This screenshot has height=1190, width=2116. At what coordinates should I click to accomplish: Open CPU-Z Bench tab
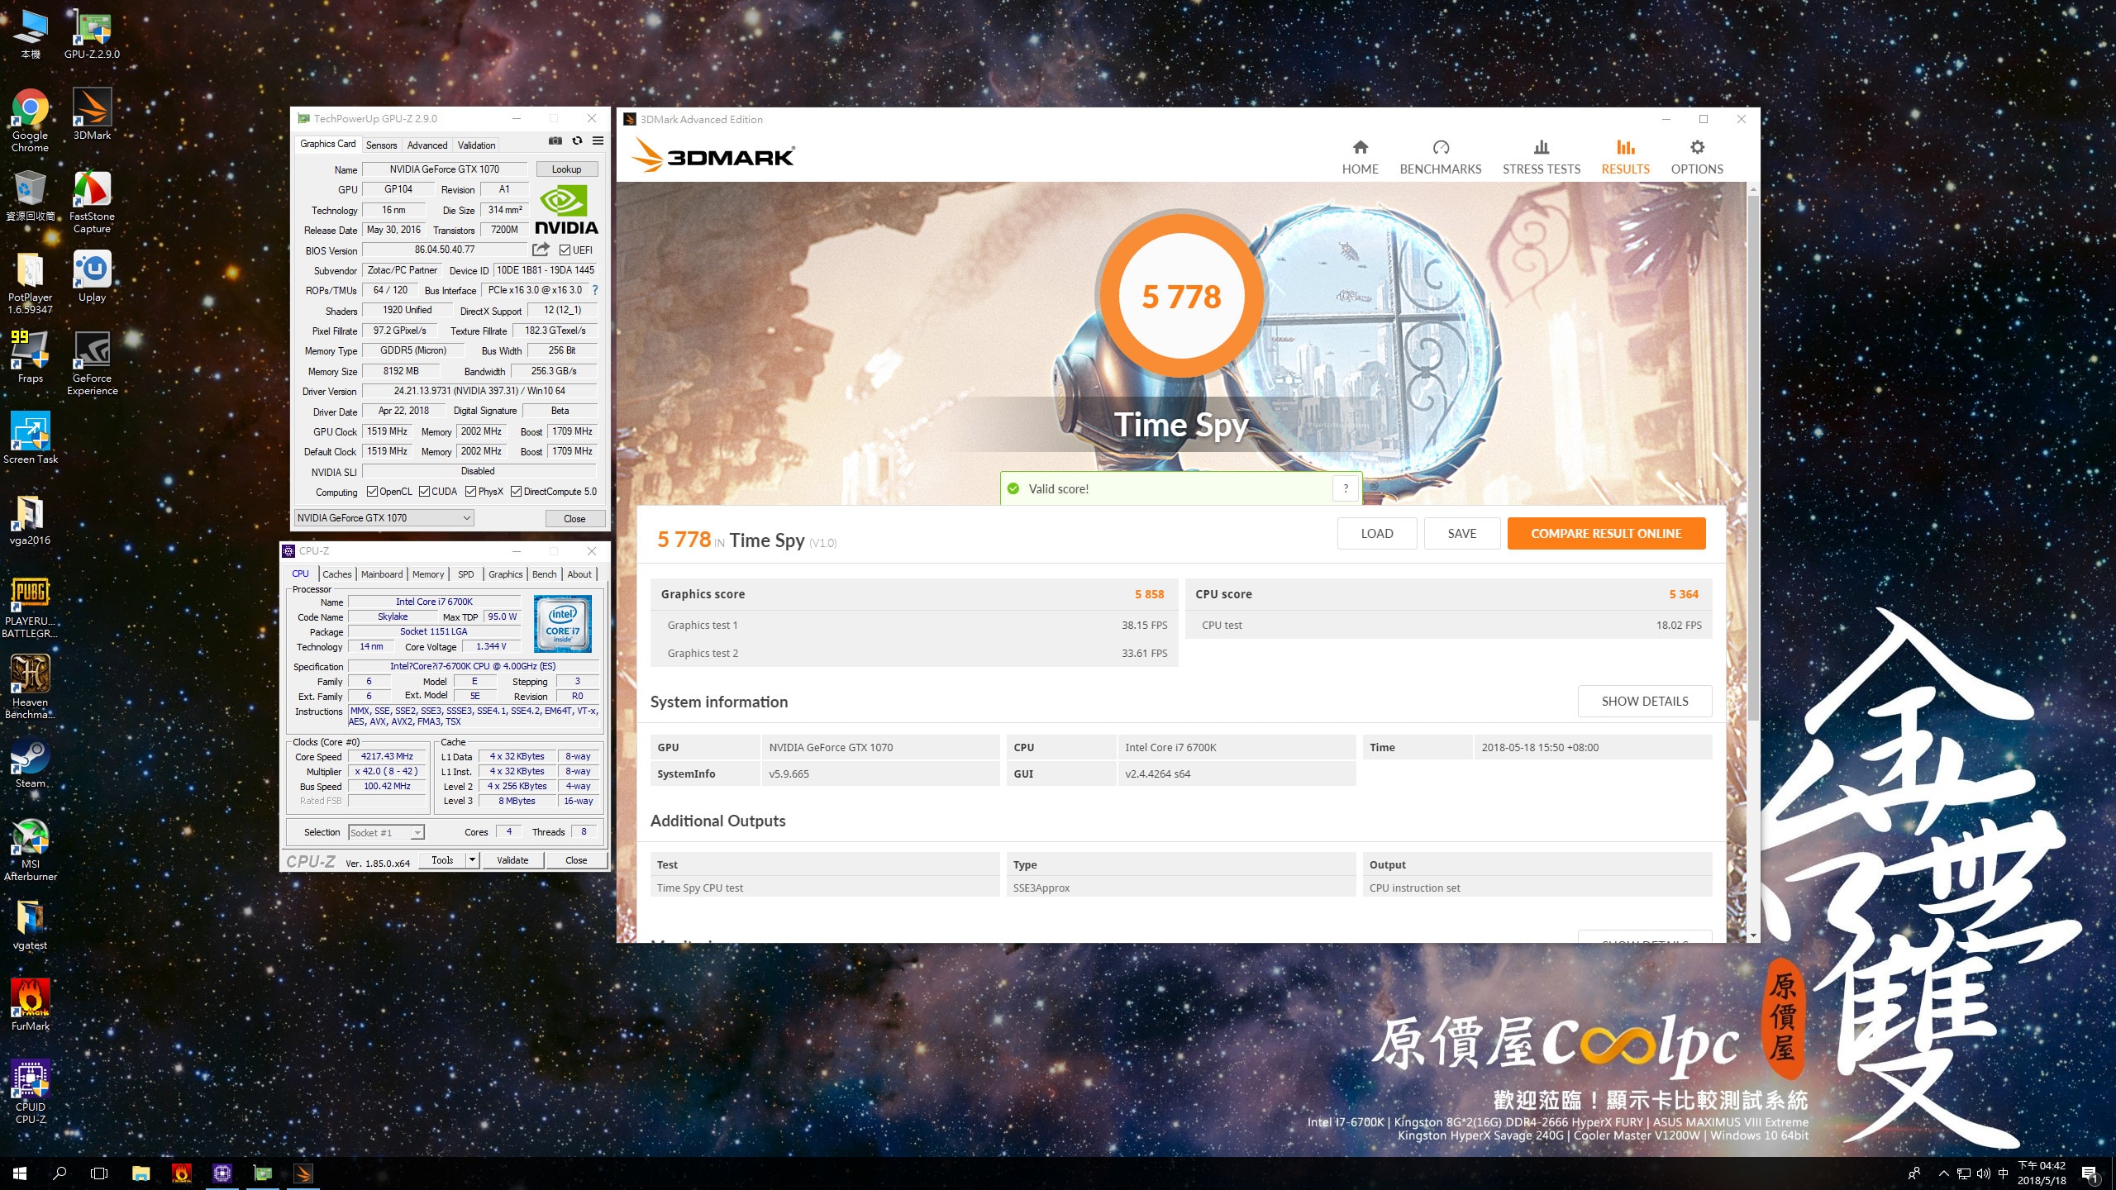click(544, 574)
